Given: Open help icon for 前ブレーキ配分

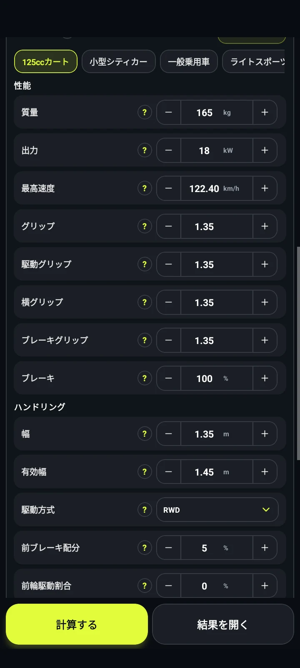Looking at the screenshot, I should (x=145, y=548).
